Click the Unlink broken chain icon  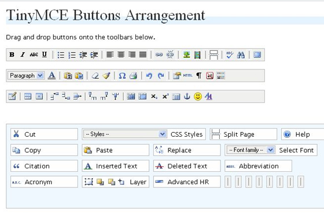click(170, 54)
